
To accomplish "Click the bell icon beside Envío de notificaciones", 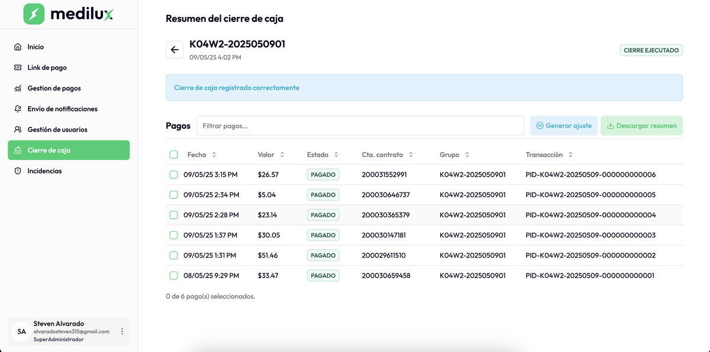I will pos(18,109).
